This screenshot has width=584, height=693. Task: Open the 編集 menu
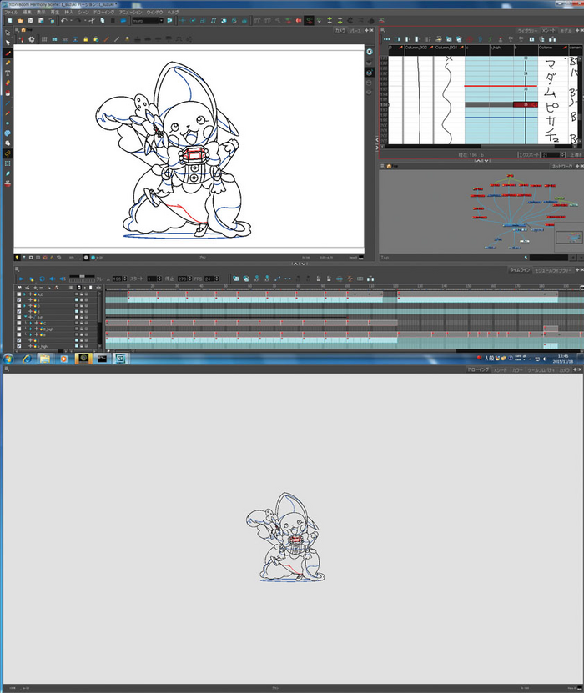pyautogui.click(x=27, y=12)
